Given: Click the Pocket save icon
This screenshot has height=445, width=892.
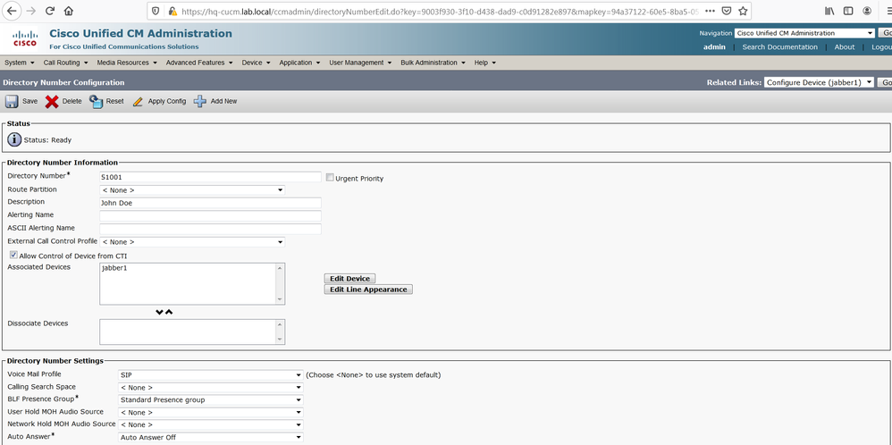Looking at the screenshot, I should [727, 11].
